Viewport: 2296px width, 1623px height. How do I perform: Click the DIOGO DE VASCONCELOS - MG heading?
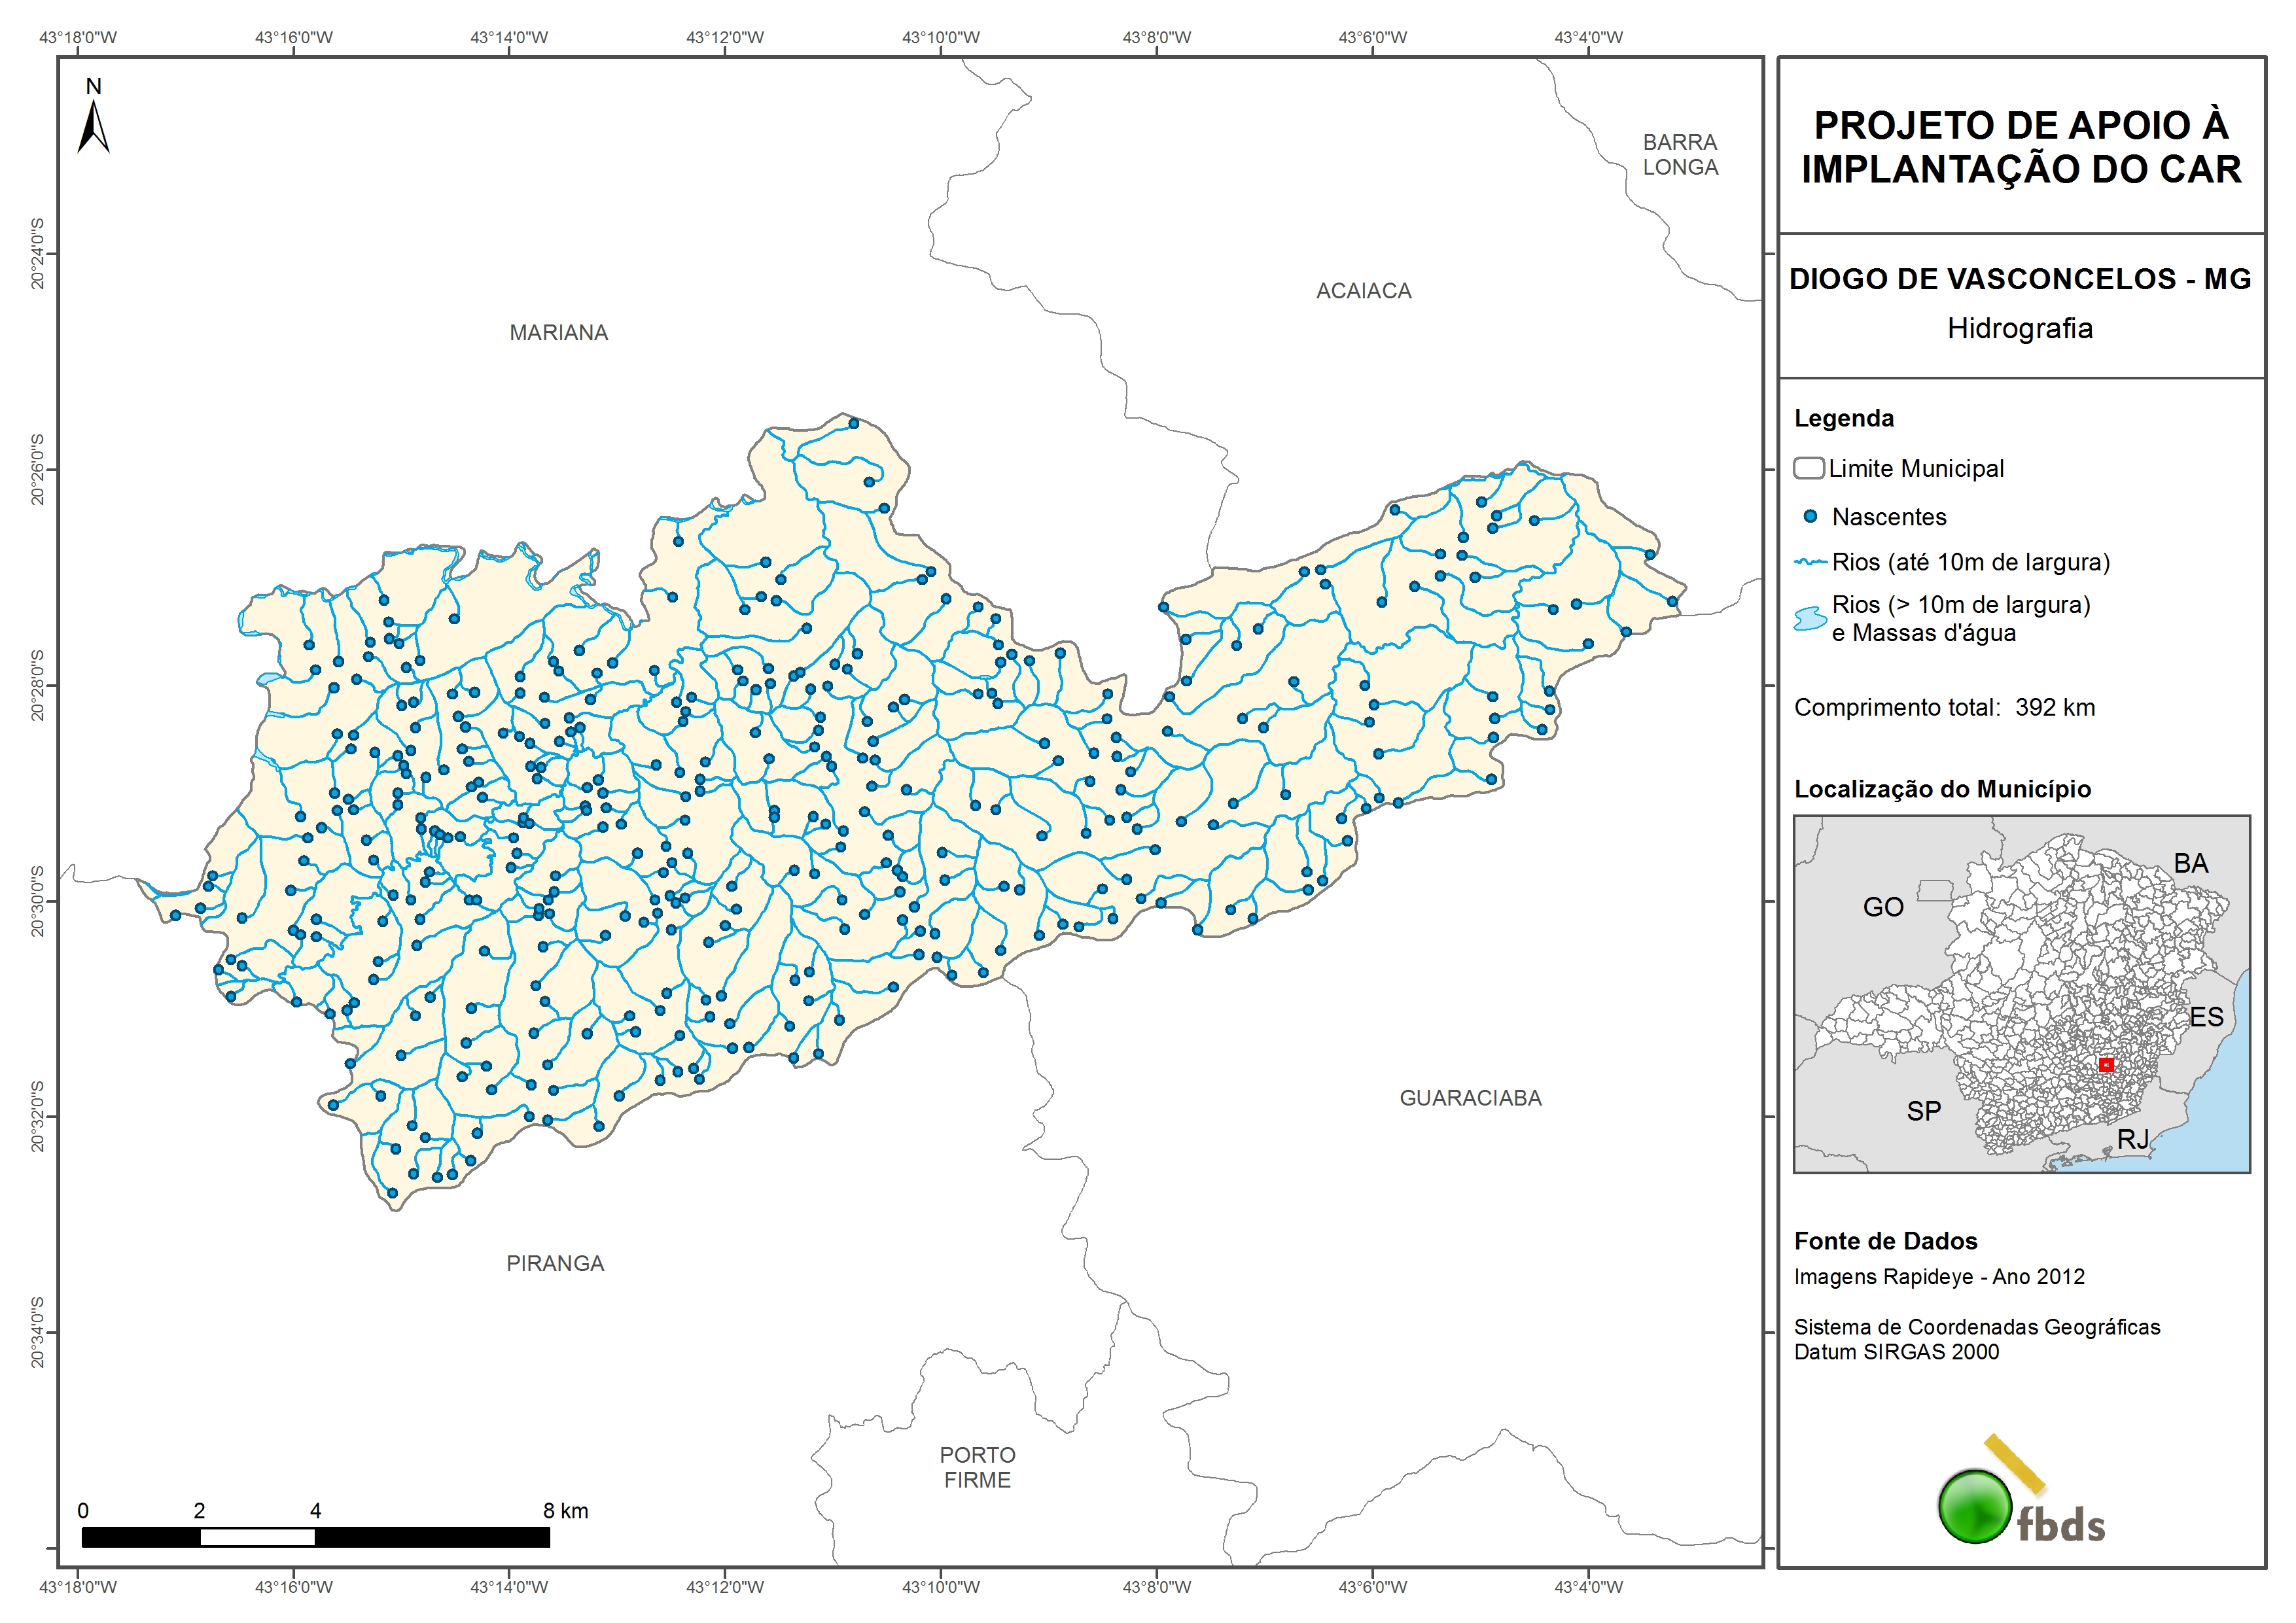[2020, 279]
